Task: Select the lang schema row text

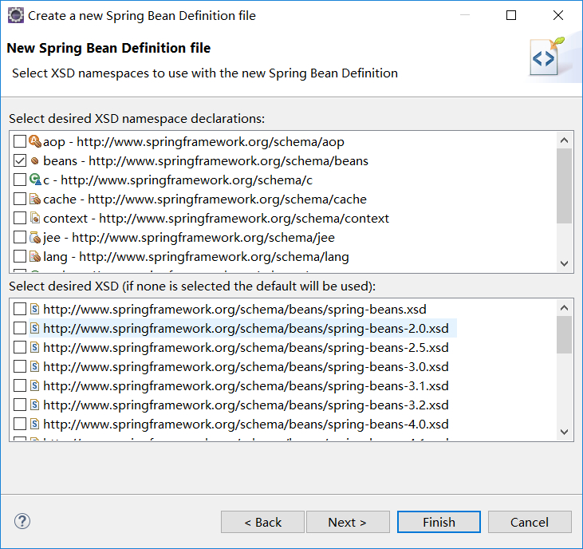Action: [x=196, y=257]
